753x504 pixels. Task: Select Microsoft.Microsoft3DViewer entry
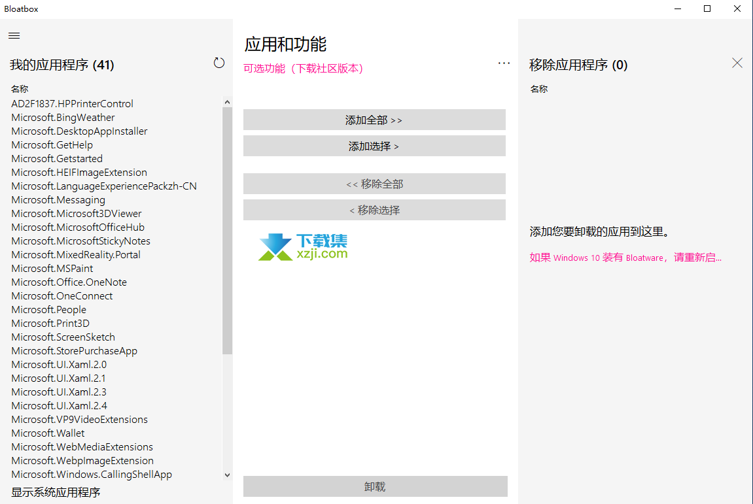coord(76,214)
